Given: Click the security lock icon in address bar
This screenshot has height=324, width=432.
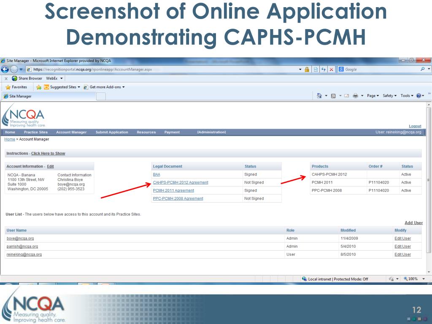Looking at the screenshot, I should [x=307, y=70].
